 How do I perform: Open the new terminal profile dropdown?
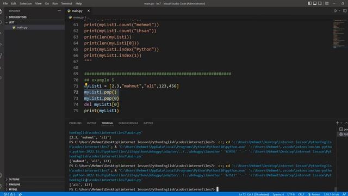pyautogui.click(x=341, y=123)
